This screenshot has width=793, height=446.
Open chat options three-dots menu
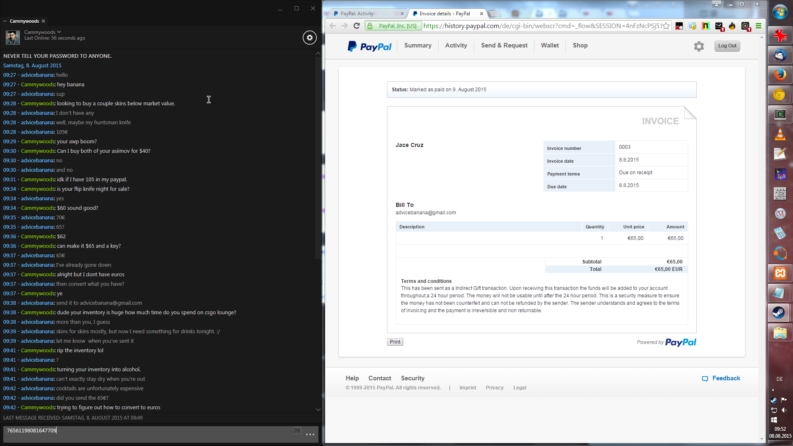point(310,434)
